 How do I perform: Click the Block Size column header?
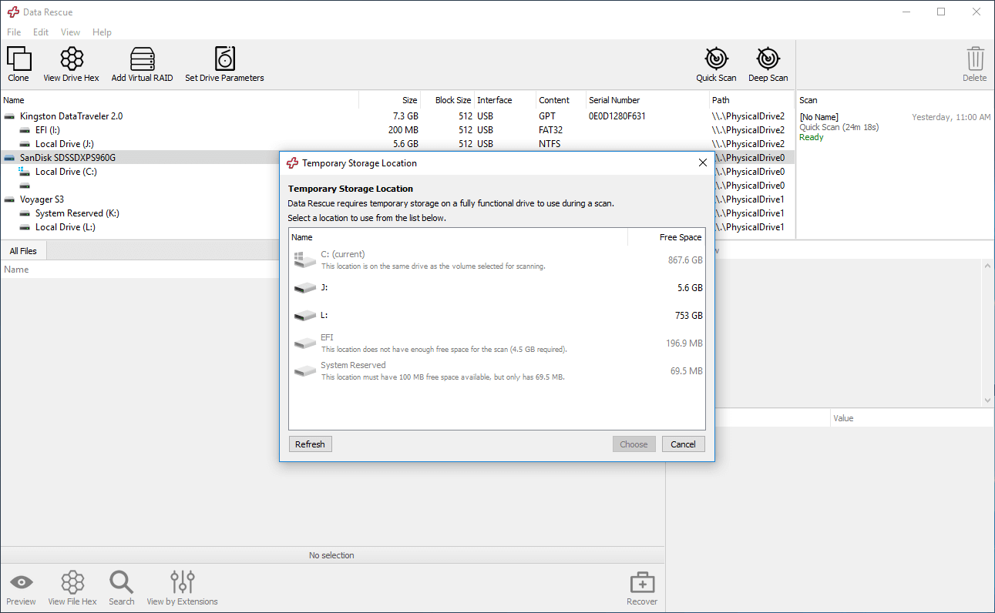pyautogui.click(x=447, y=100)
